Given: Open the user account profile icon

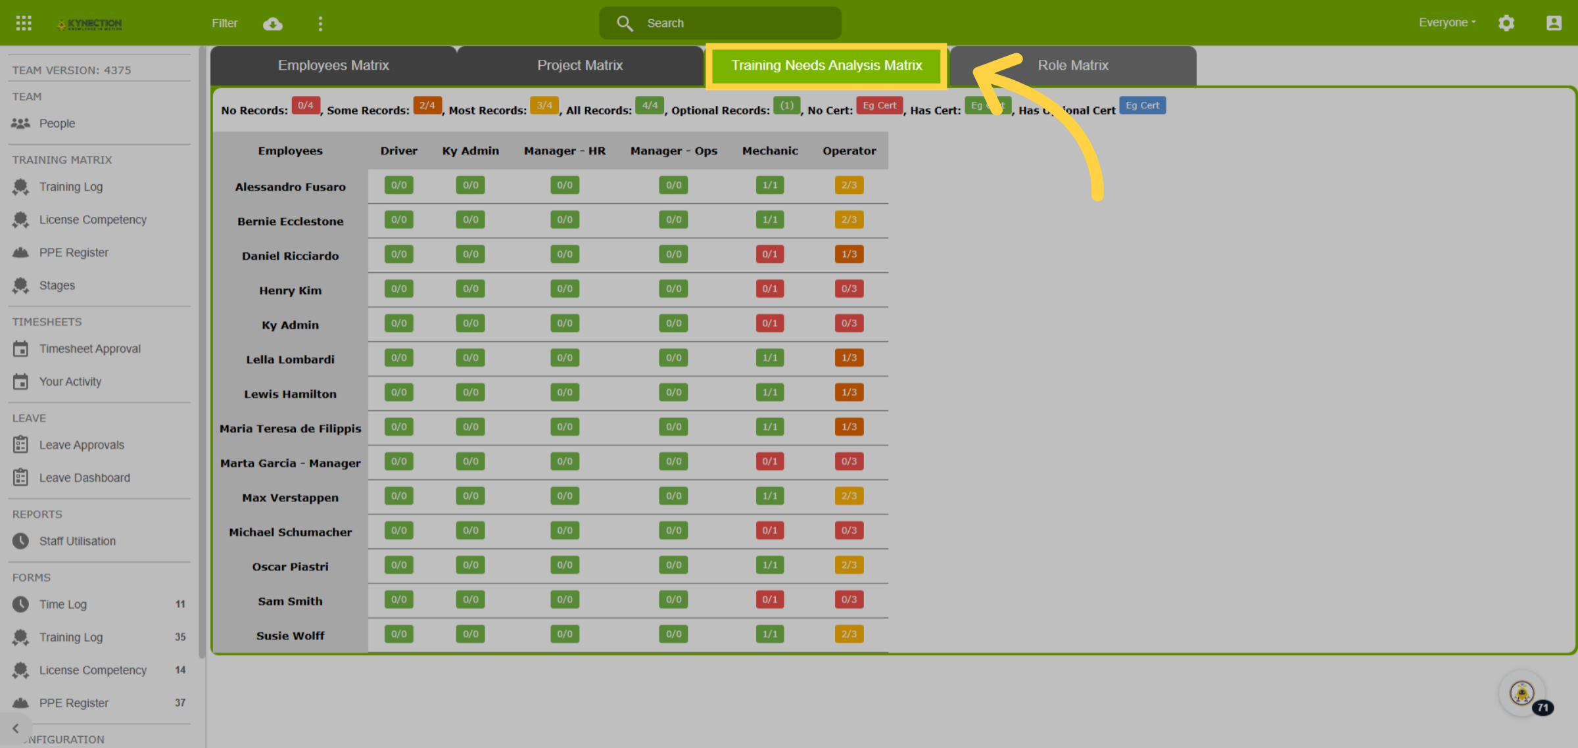Looking at the screenshot, I should tap(1554, 23).
